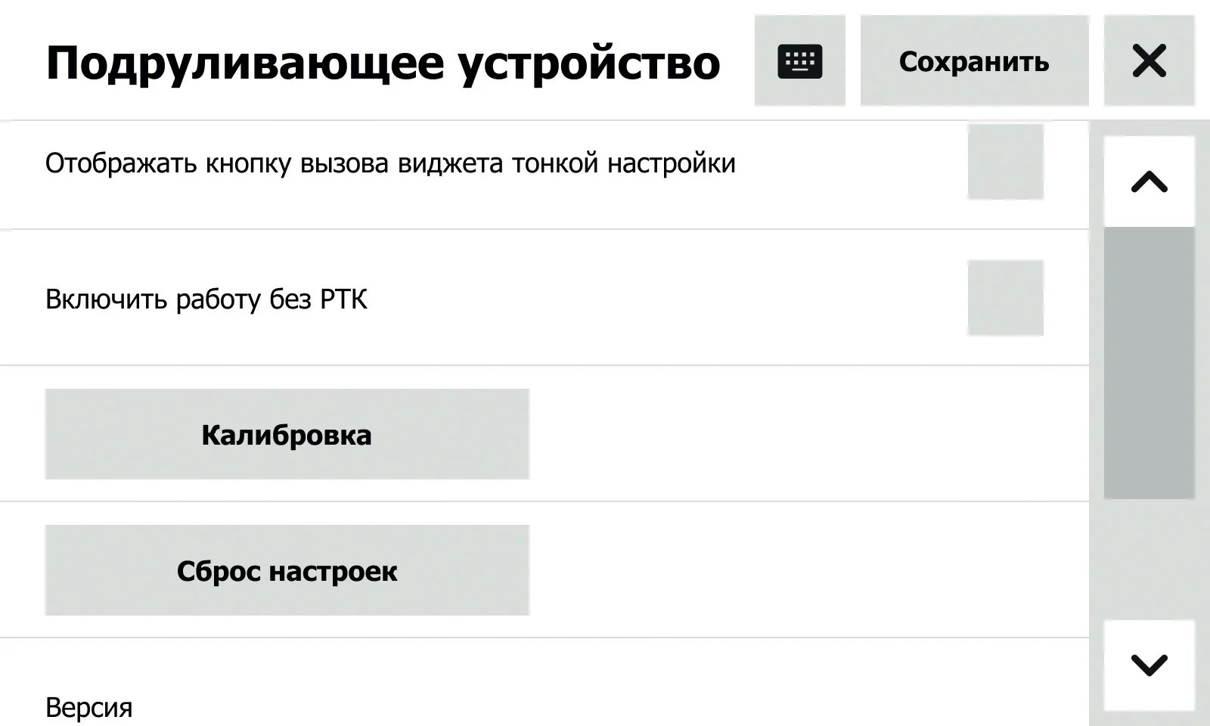The image size is (1210, 726).
Task: Enable Отображать кнопку вызова виджета checkbox
Action: pos(1005,162)
